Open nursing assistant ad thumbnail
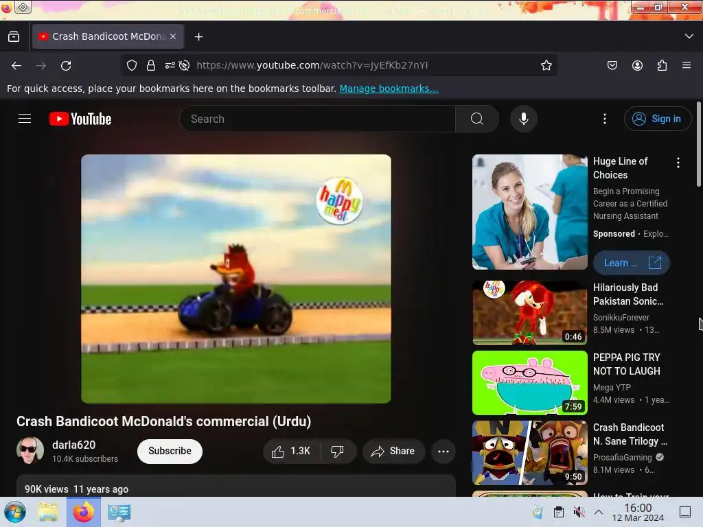The width and height of the screenshot is (703, 527). [x=529, y=212]
